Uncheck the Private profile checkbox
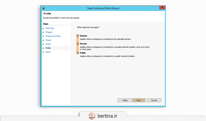This screenshot has width=206, height=121. [78, 44]
